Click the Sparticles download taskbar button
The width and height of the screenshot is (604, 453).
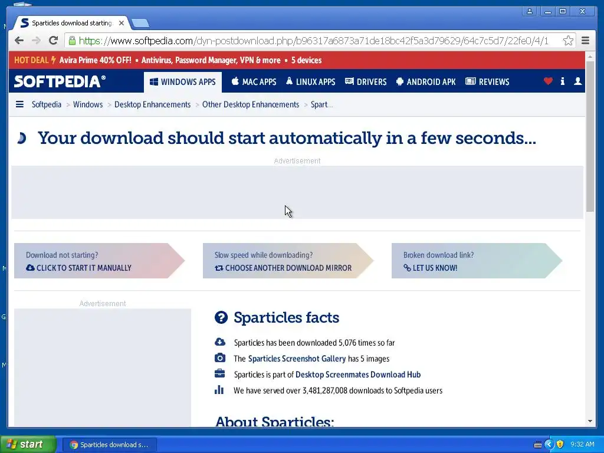(x=110, y=445)
